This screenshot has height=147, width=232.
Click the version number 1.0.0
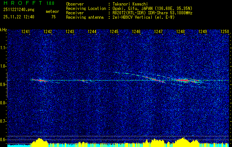point(50,3)
